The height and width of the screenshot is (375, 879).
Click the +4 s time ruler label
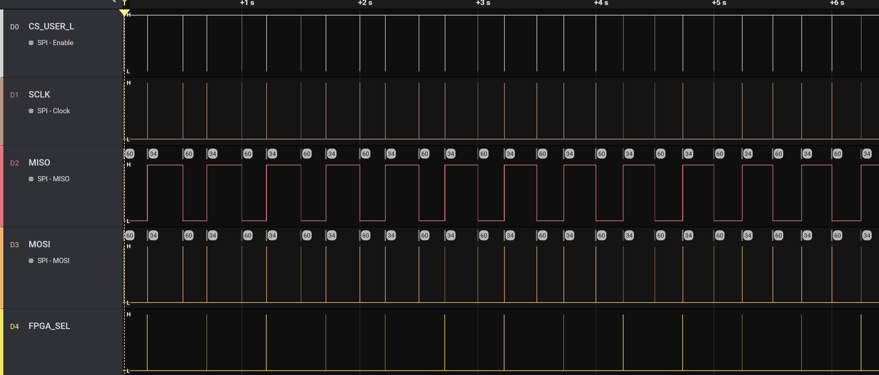point(601,3)
